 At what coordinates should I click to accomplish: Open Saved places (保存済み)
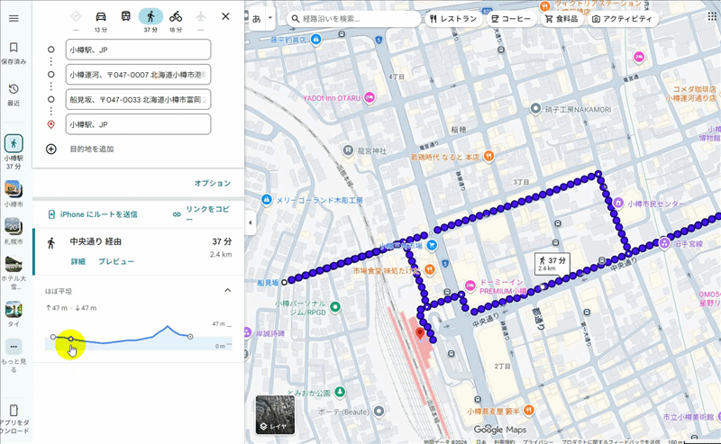(x=14, y=53)
